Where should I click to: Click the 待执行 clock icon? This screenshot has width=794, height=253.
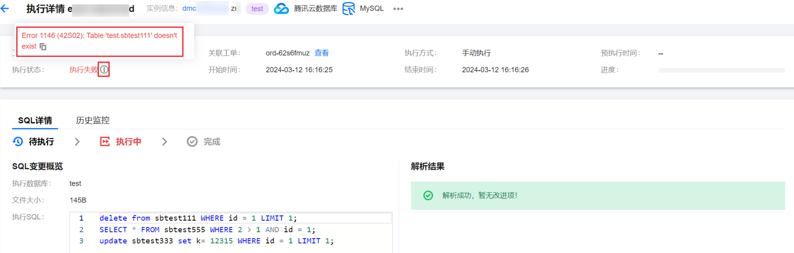18,142
